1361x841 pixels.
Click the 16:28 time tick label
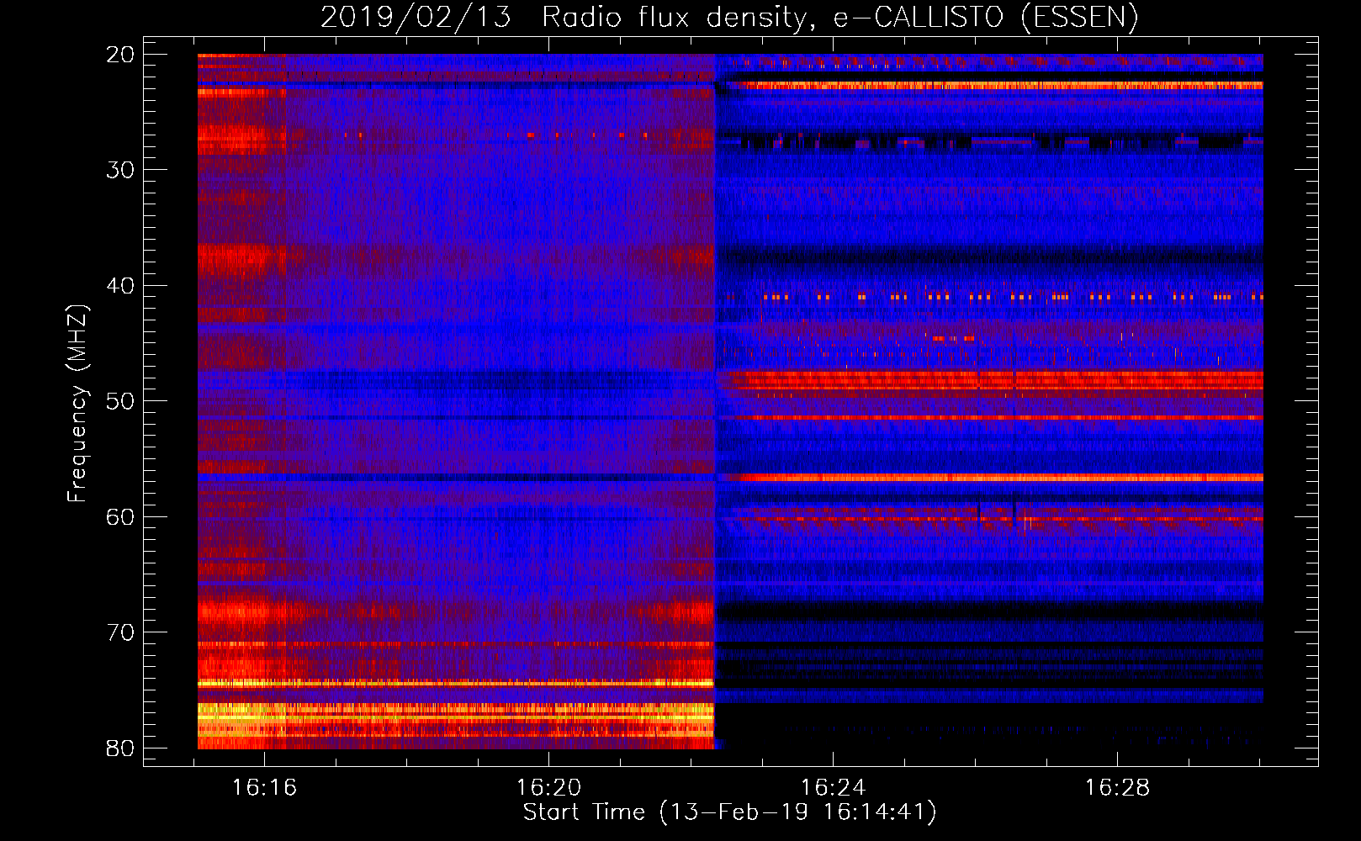(x=1117, y=788)
